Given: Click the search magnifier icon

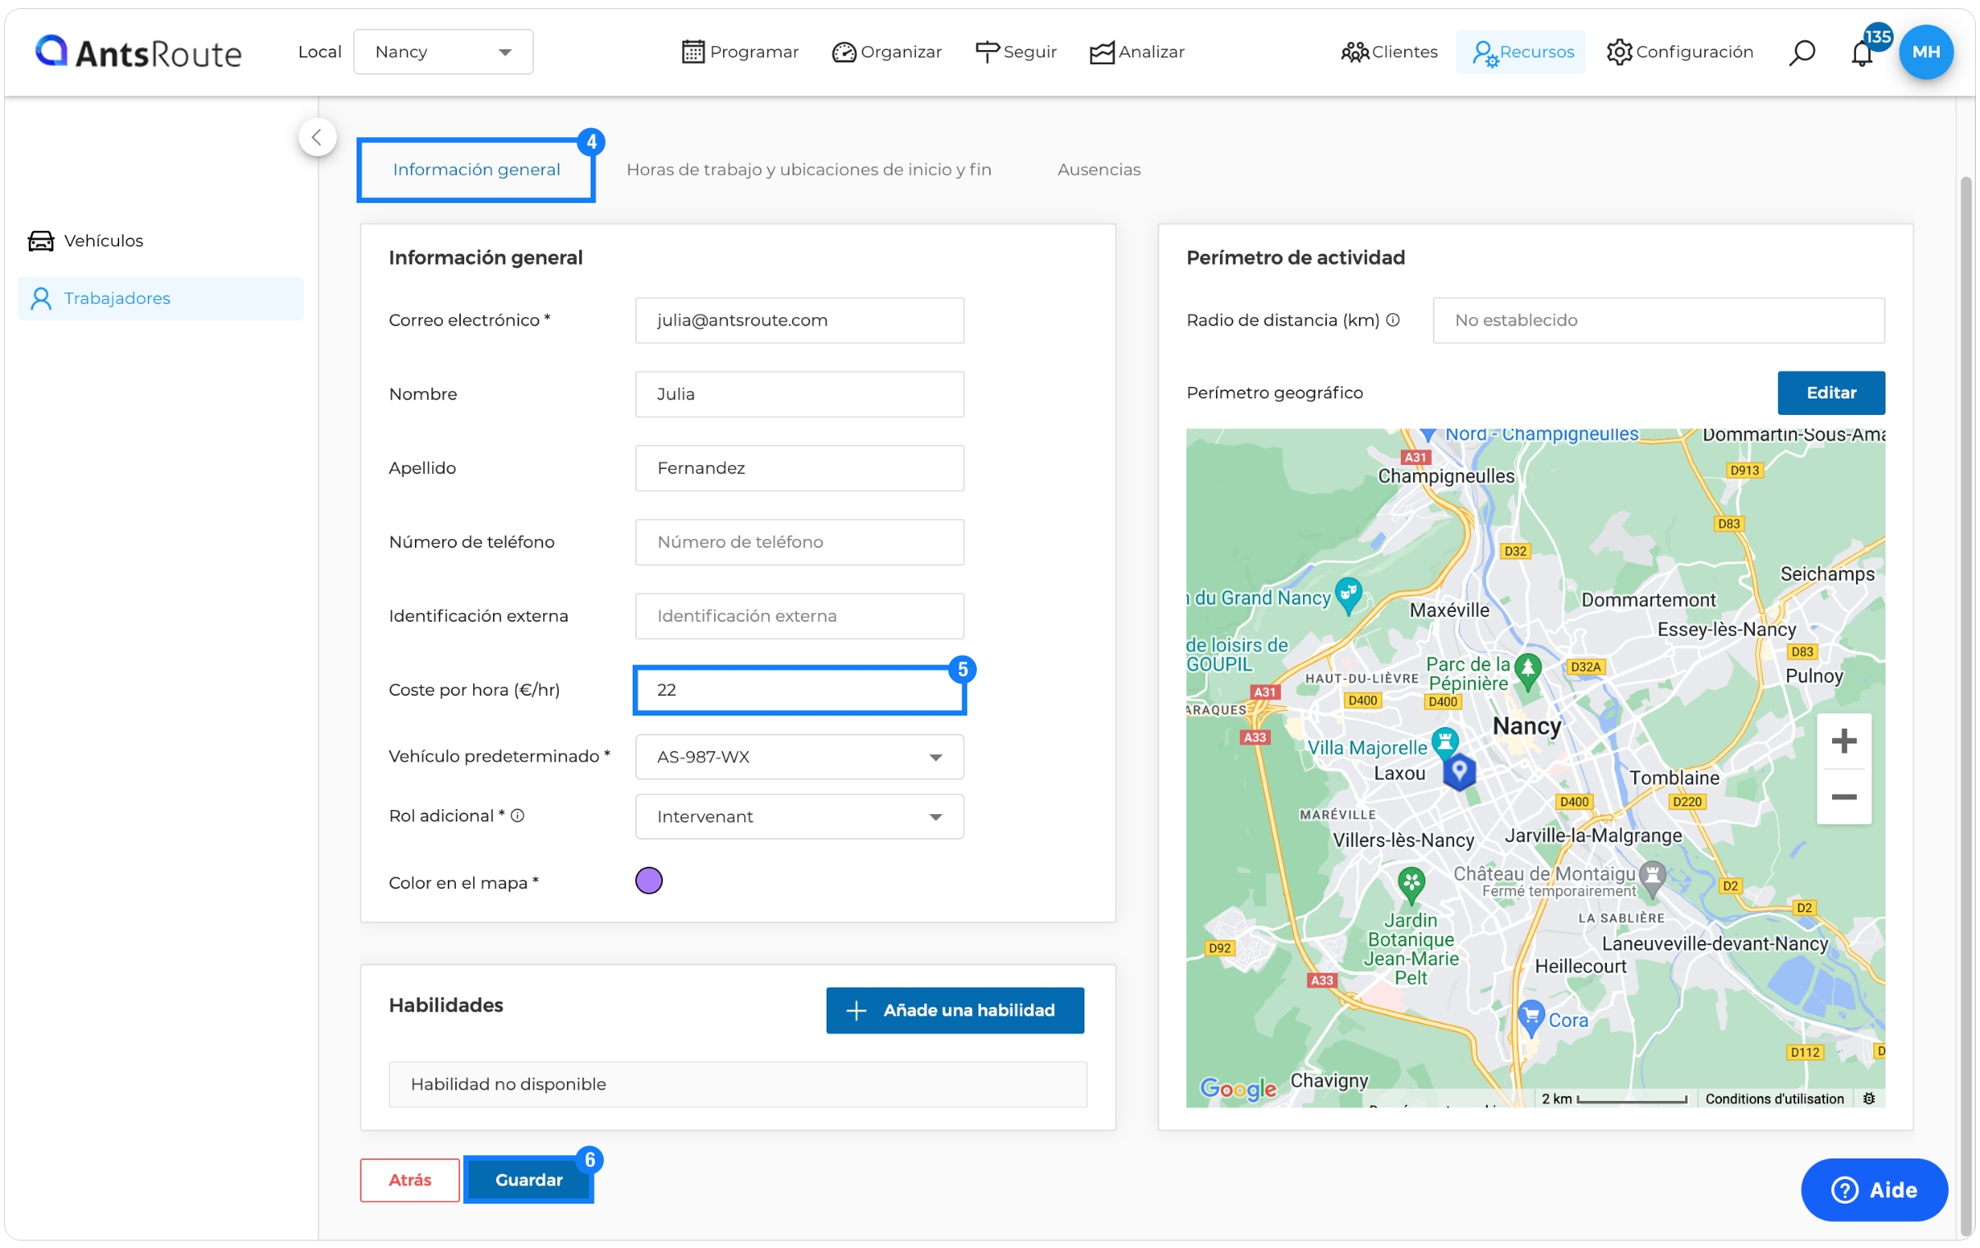Looking at the screenshot, I should coord(1802,53).
